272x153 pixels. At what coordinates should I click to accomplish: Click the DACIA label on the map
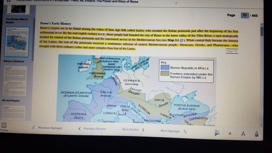click(159, 100)
